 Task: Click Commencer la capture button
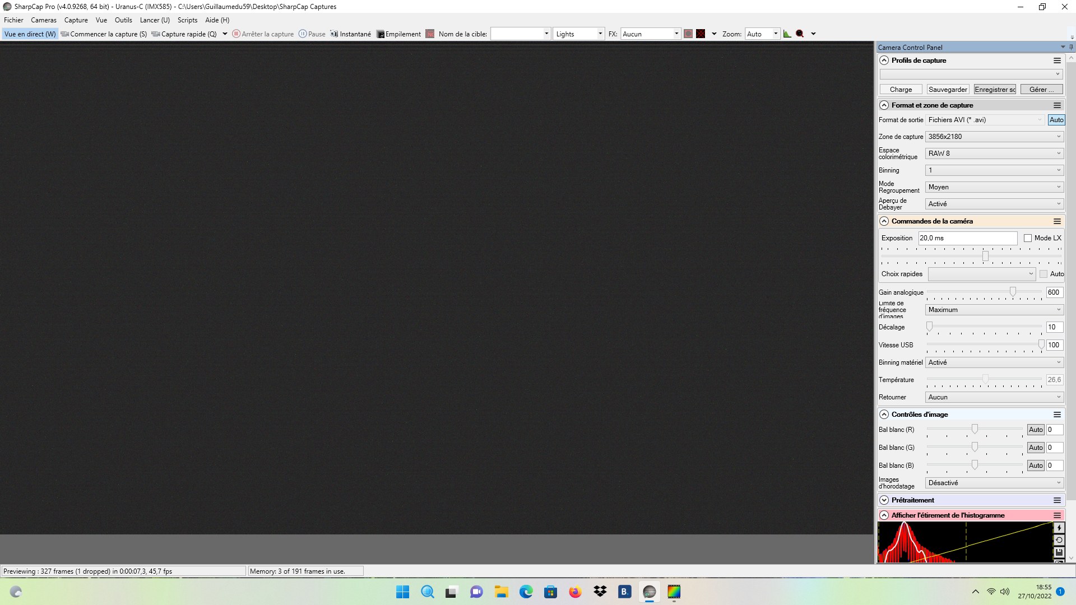tap(104, 34)
